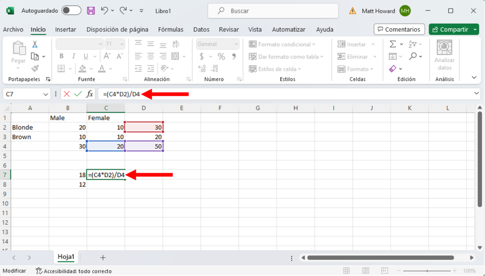Viewport: 485px width, 276px height.
Task: Click the Compartir button
Action: coord(450,30)
